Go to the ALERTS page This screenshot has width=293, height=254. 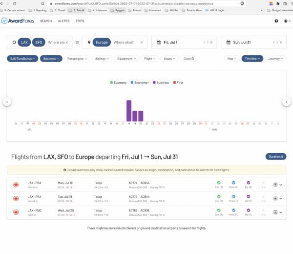63,21
